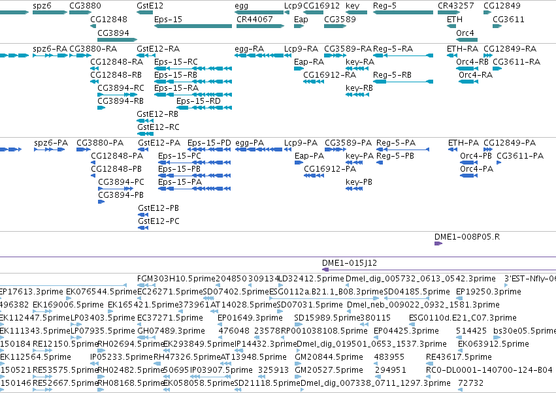
Task: Open the CG16912-PA protein feature
Action: 314,176
